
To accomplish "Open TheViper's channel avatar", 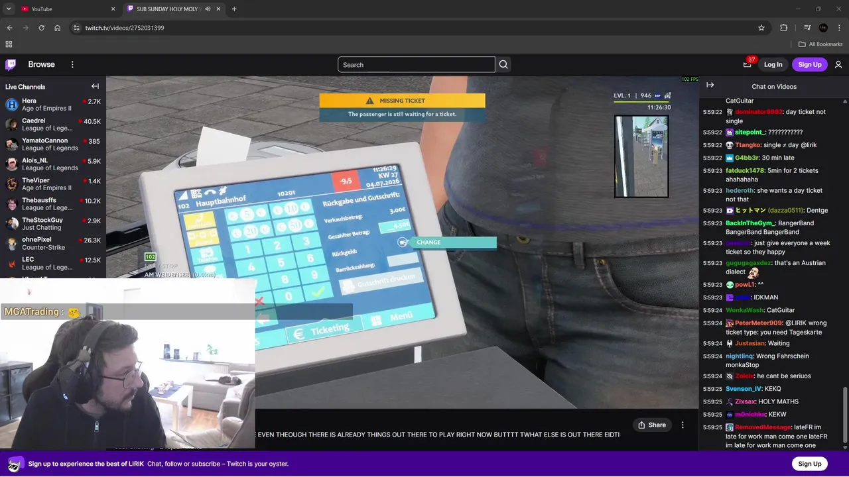I will coord(11,184).
